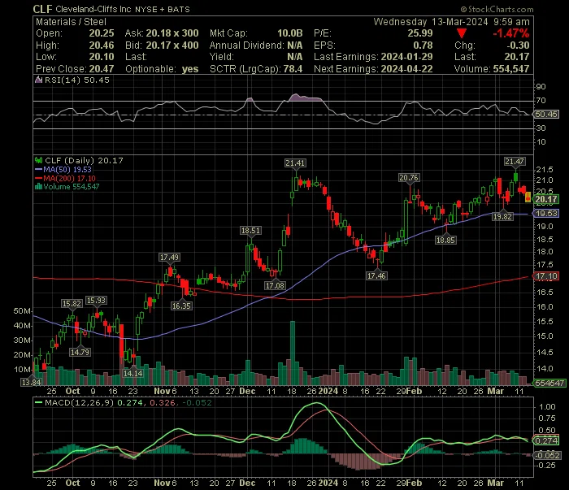569x490 pixels.
Task: Select the EPS value 0.78
Action: pos(423,46)
